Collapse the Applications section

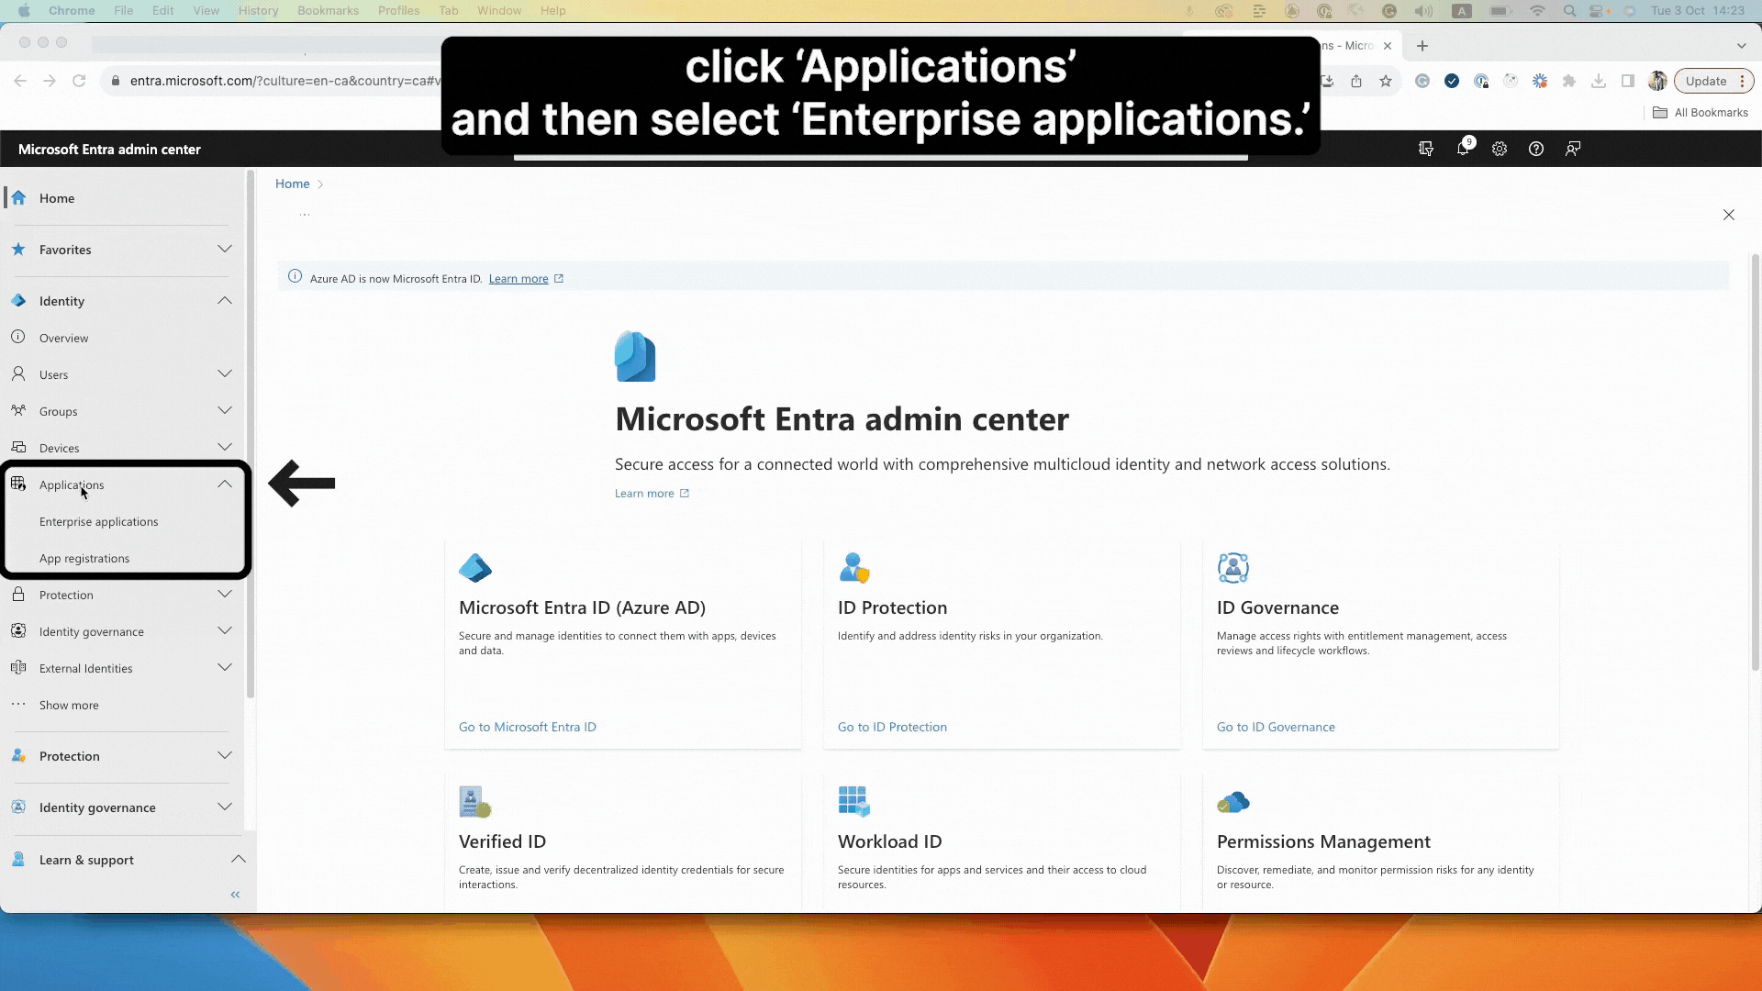pyautogui.click(x=225, y=484)
